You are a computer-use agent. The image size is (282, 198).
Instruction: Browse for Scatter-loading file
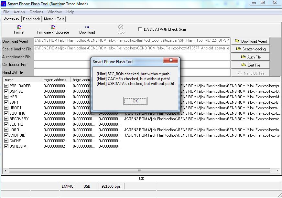pyautogui.click(x=250, y=49)
